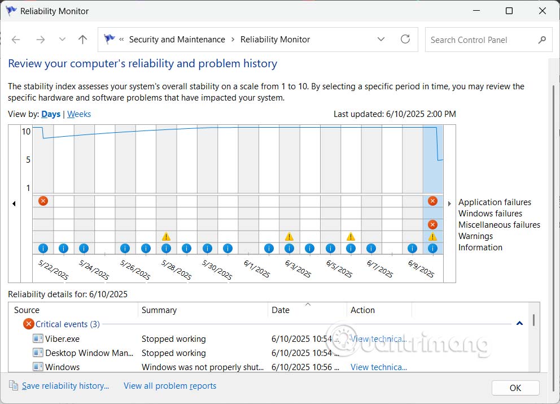Select the information icon on 6/10/2025
The image size is (560, 404).
(432, 248)
